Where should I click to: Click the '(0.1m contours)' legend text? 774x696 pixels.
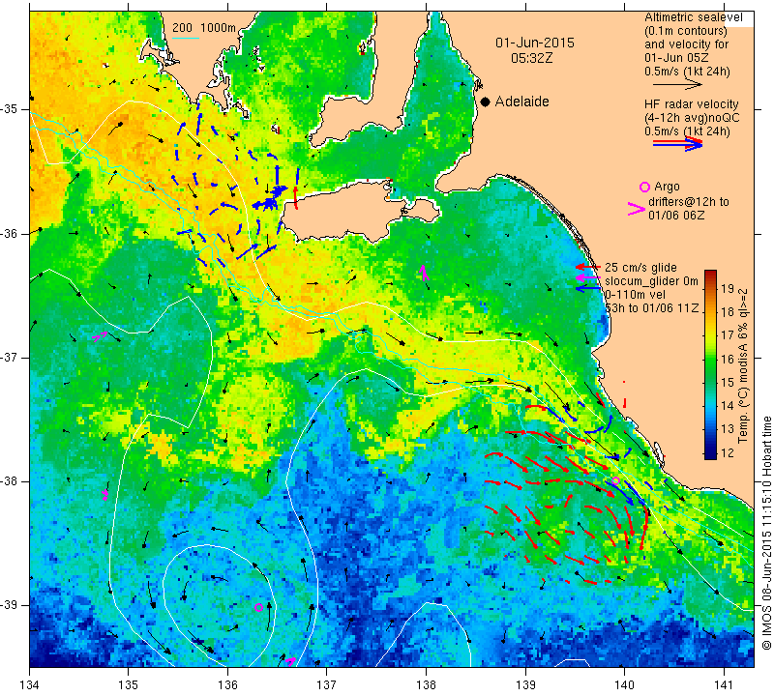685,31
